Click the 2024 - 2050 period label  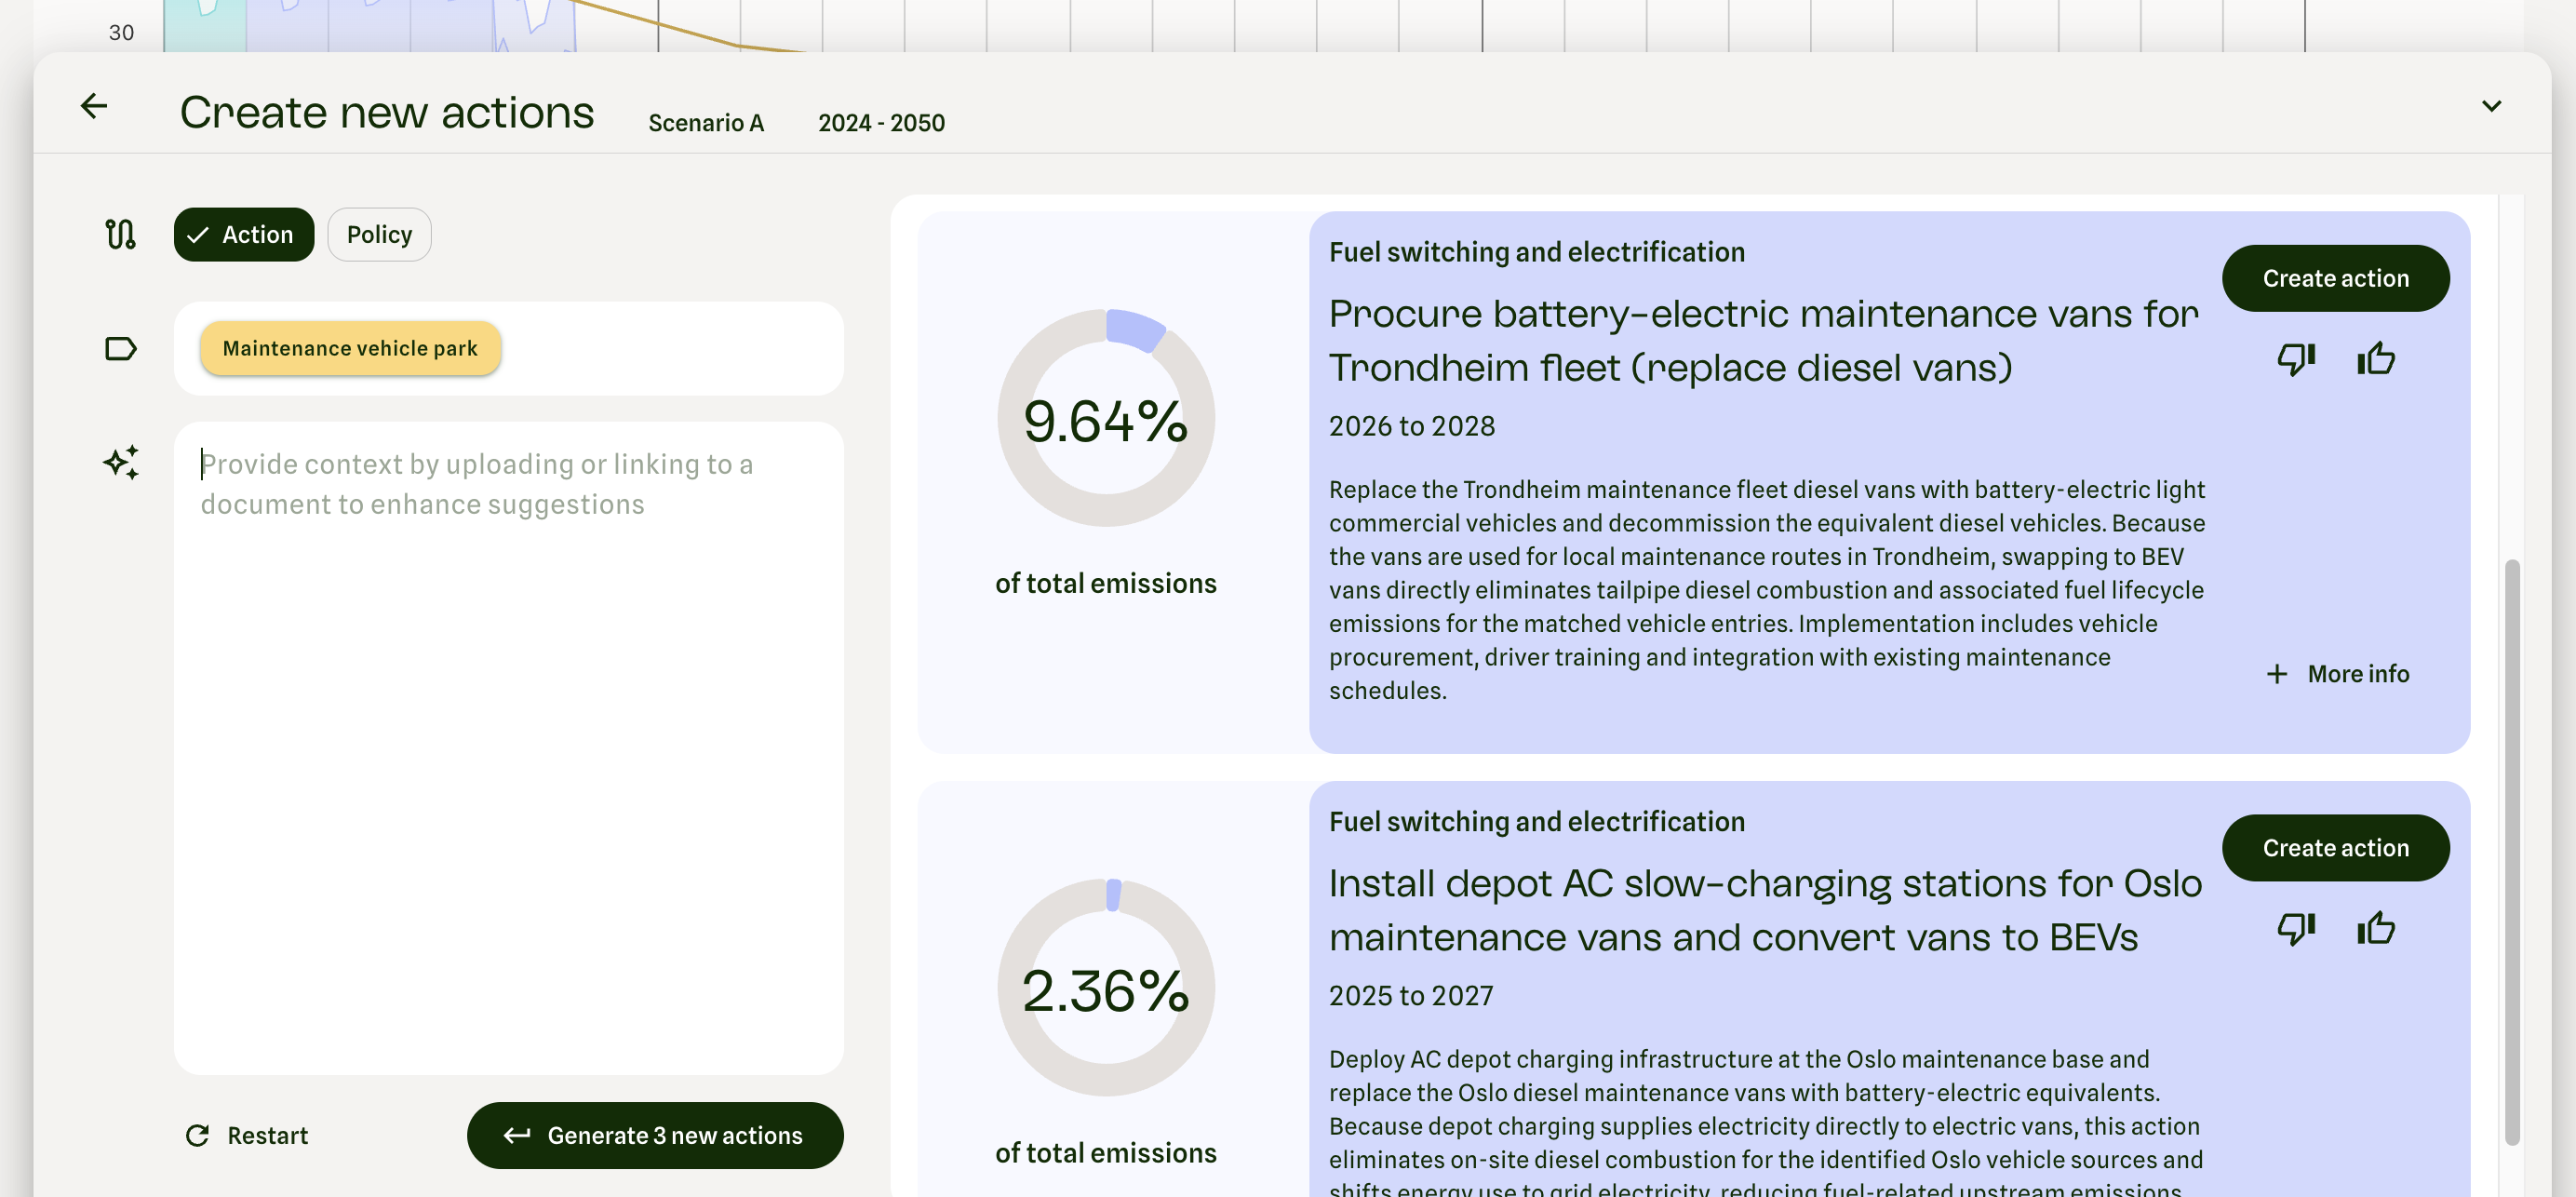pyautogui.click(x=881, y=123)
